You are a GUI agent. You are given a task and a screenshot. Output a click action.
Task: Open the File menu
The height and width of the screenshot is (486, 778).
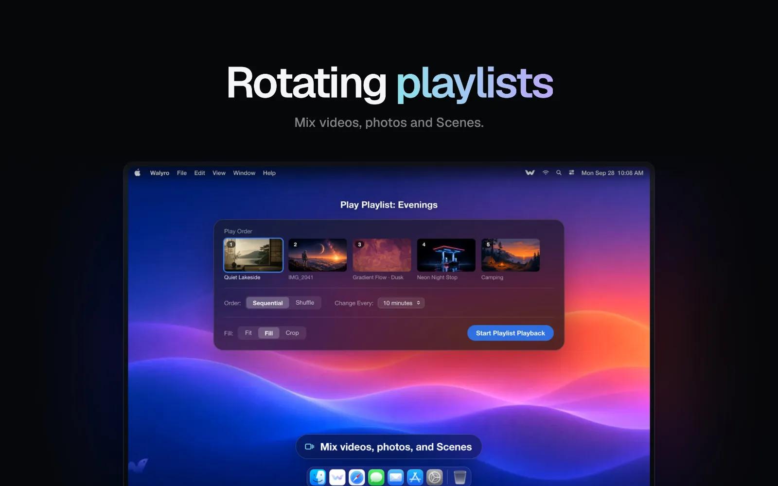[x=182, y=173]
